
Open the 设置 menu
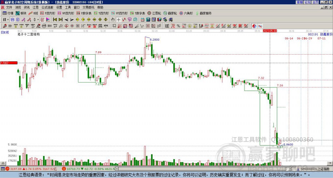(x=59, y=7)
